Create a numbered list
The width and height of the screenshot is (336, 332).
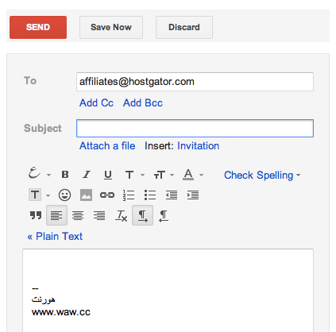coord(129,195)
